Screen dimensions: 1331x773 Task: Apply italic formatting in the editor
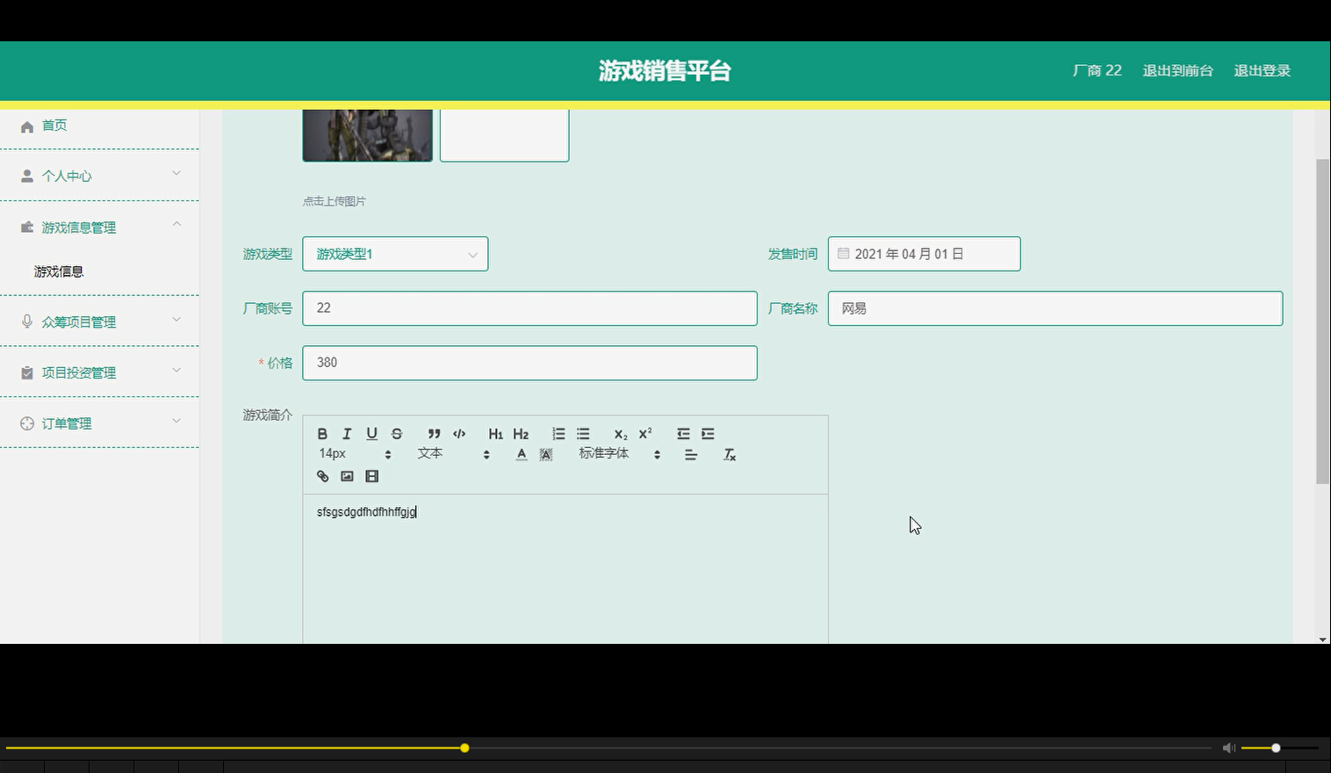(346, 433)
